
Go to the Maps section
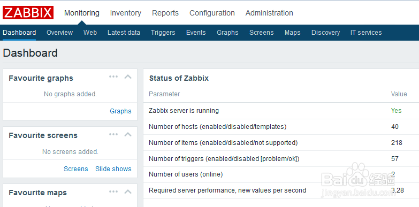[x=292, y=33]
